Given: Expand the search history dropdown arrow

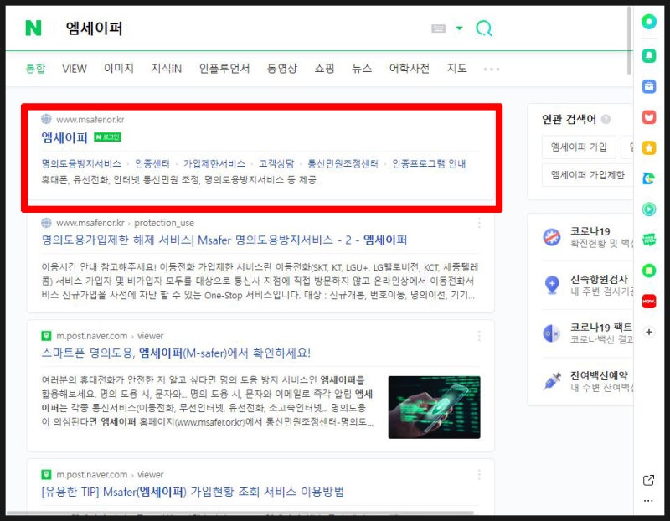Looking at the screenshot, I should coord(459,28).
